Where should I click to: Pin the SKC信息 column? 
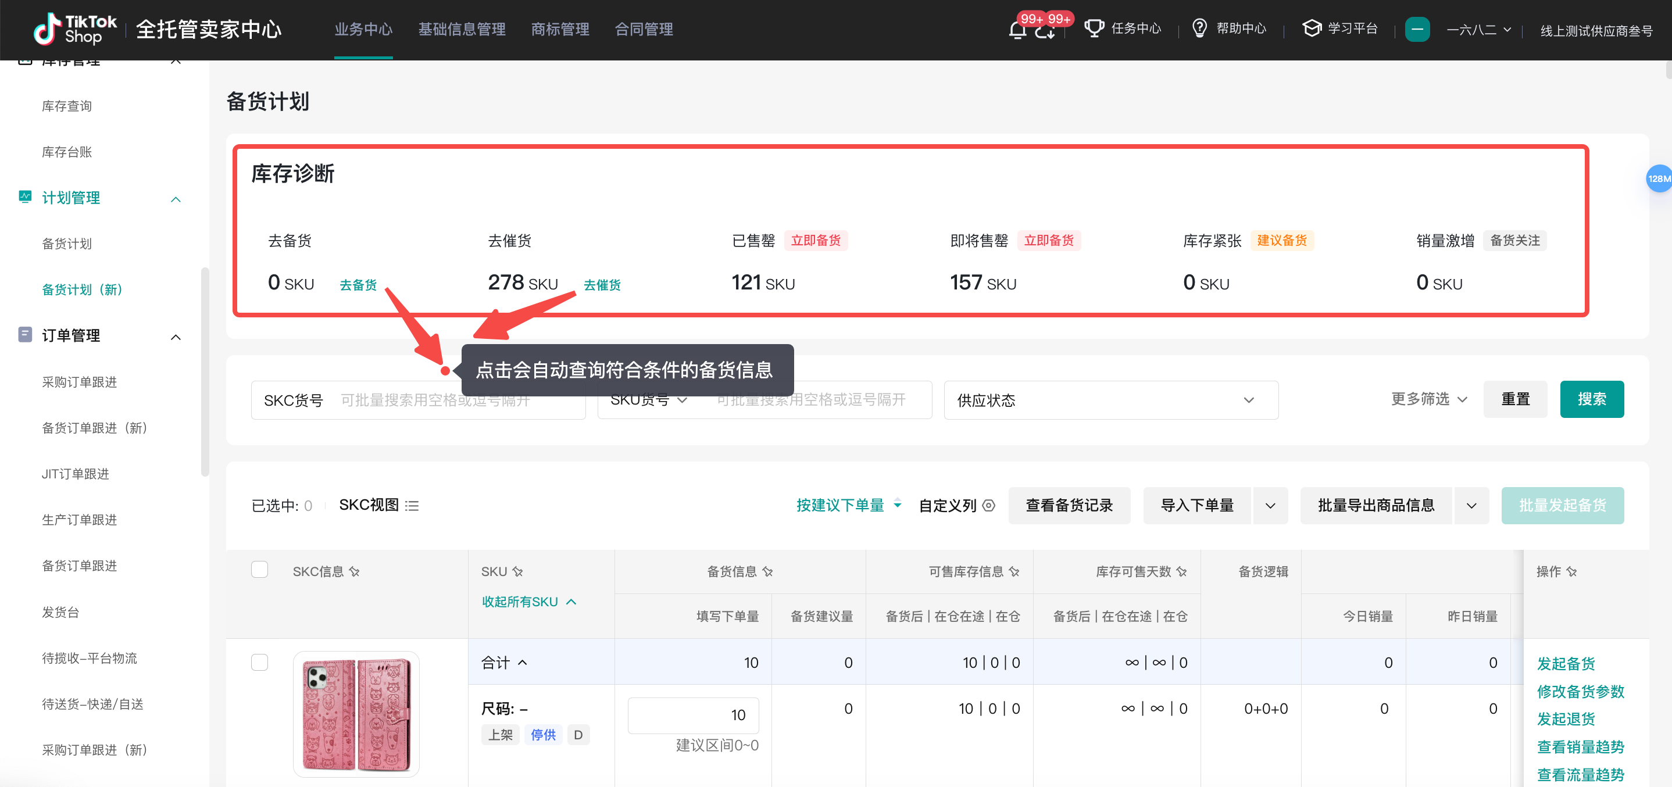(355, 571)
